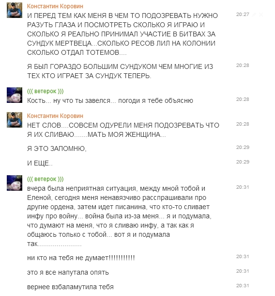Click lower ((( ветерок ))) name above 'вчера была'
This screenshot has width=275, height=296.
point(46,179)
